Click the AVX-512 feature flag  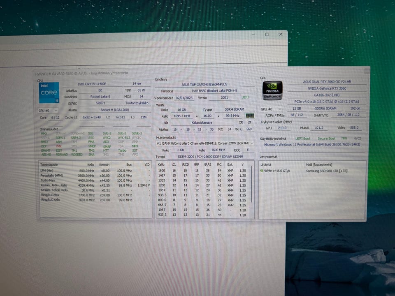(x=124, y=138)
